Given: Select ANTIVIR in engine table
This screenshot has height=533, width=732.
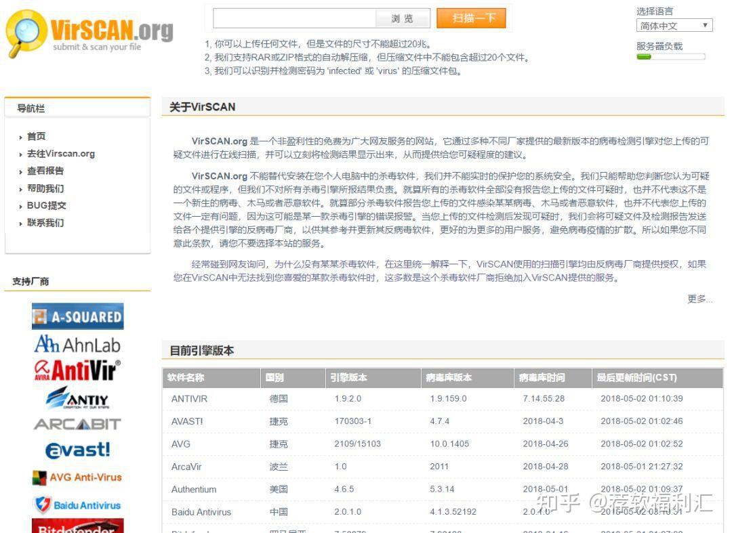Looking at the screenshot, I should [x=189, y=399].
